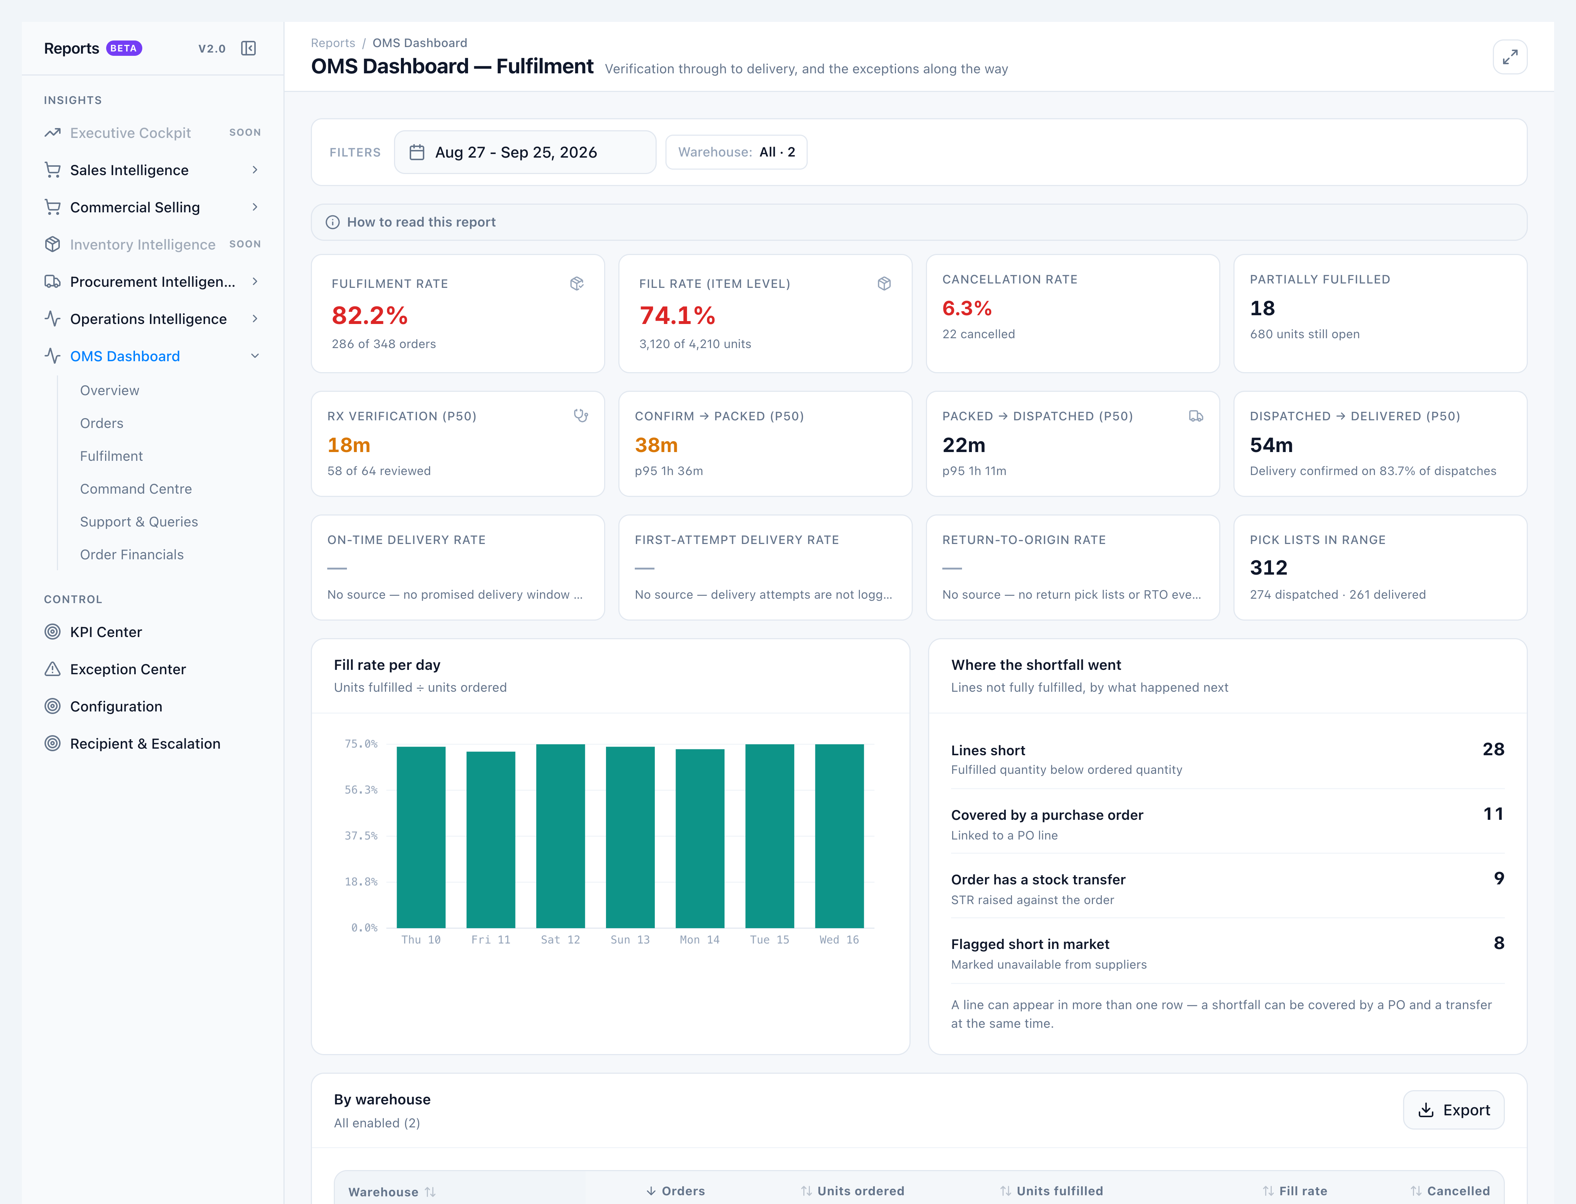Open Support & Queries submenu item
This screenshot has width=1576, height=1204.
pyautogui.click(x=139, y=522)
